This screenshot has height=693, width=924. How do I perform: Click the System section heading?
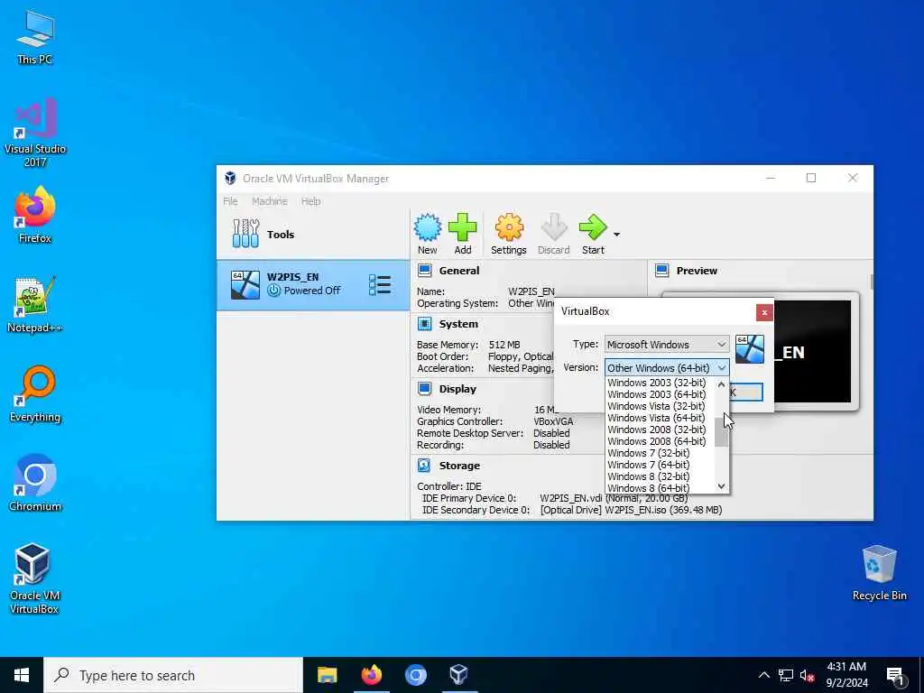458,324
